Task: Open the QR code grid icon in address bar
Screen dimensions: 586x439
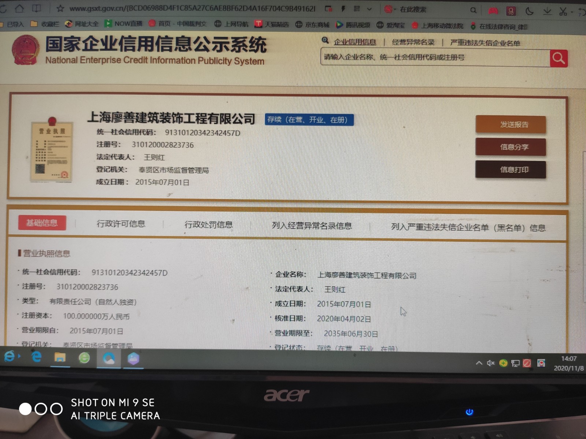Action: click(x=357, y=9)
